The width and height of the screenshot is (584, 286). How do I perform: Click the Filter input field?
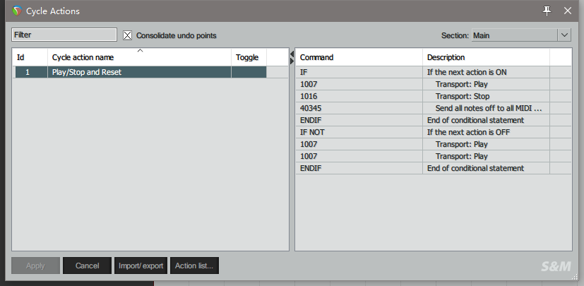click(x=64, y=35)
